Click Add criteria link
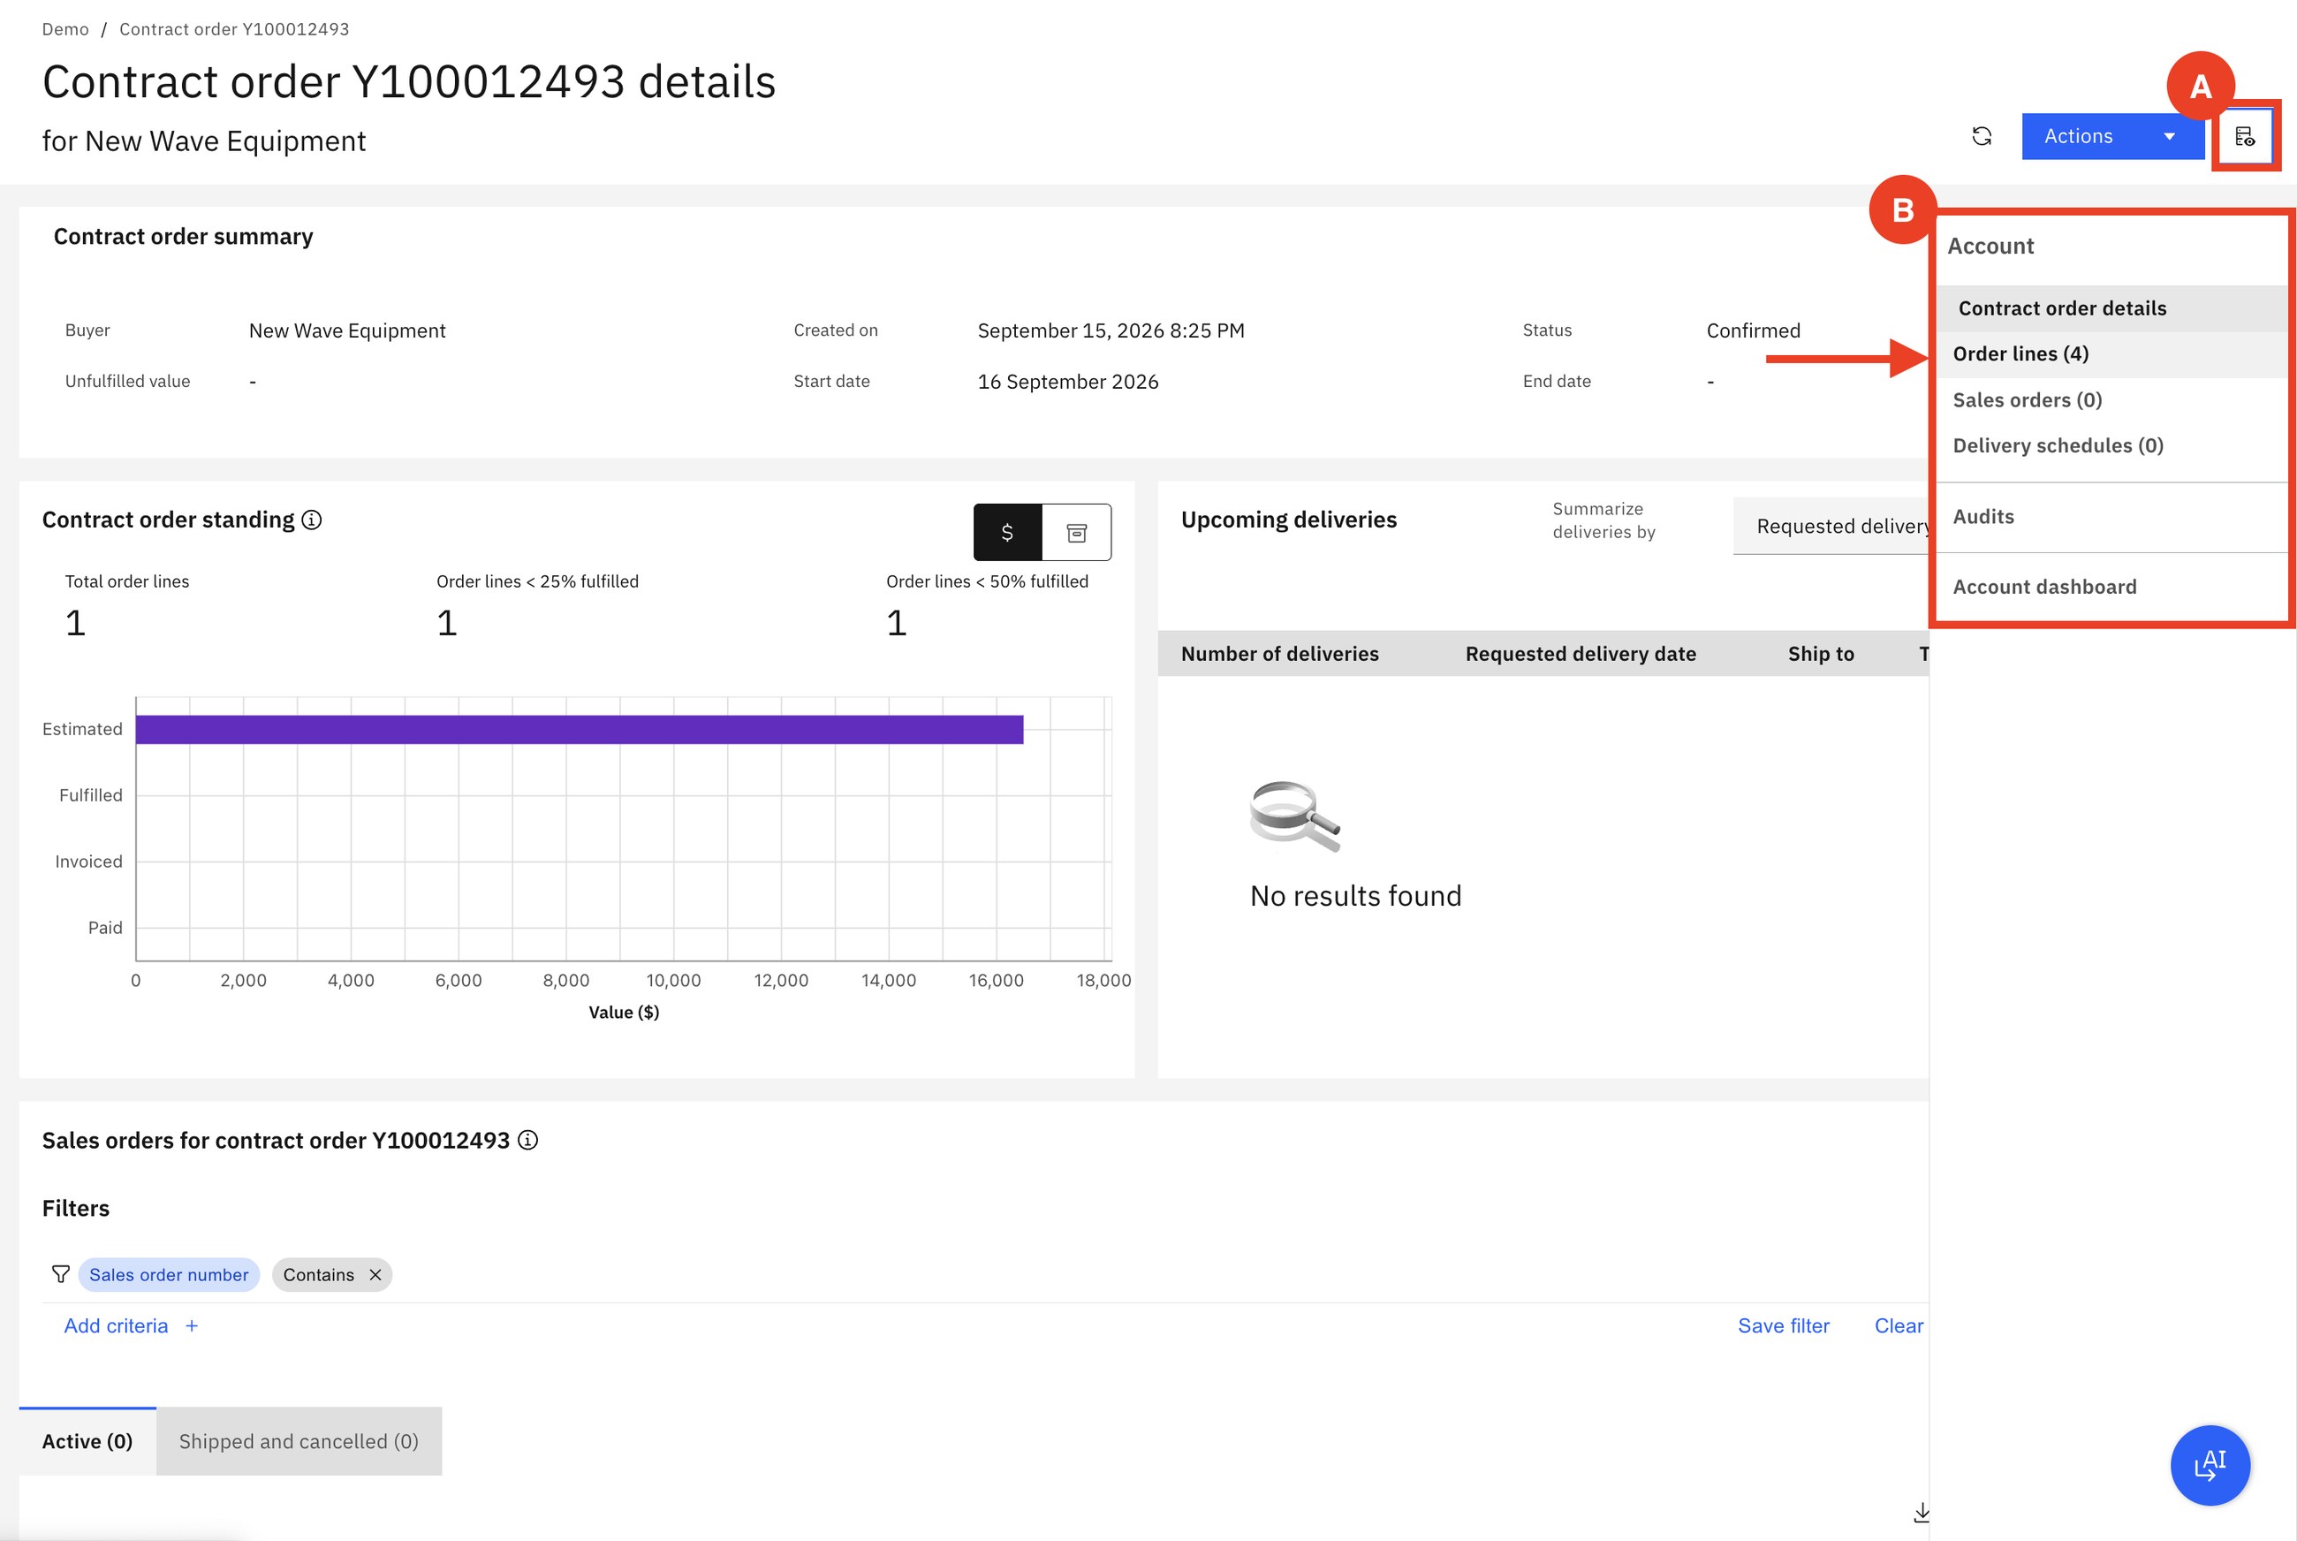The height and width of the screenshot is (1541, 2297). click(x=116, y=1325)
